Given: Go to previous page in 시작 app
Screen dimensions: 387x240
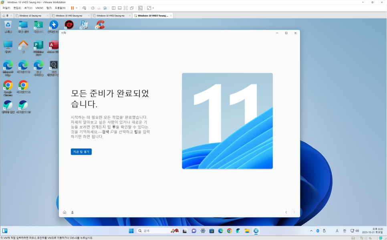Looking at the screenshot, I should click(x=286, y=212).
